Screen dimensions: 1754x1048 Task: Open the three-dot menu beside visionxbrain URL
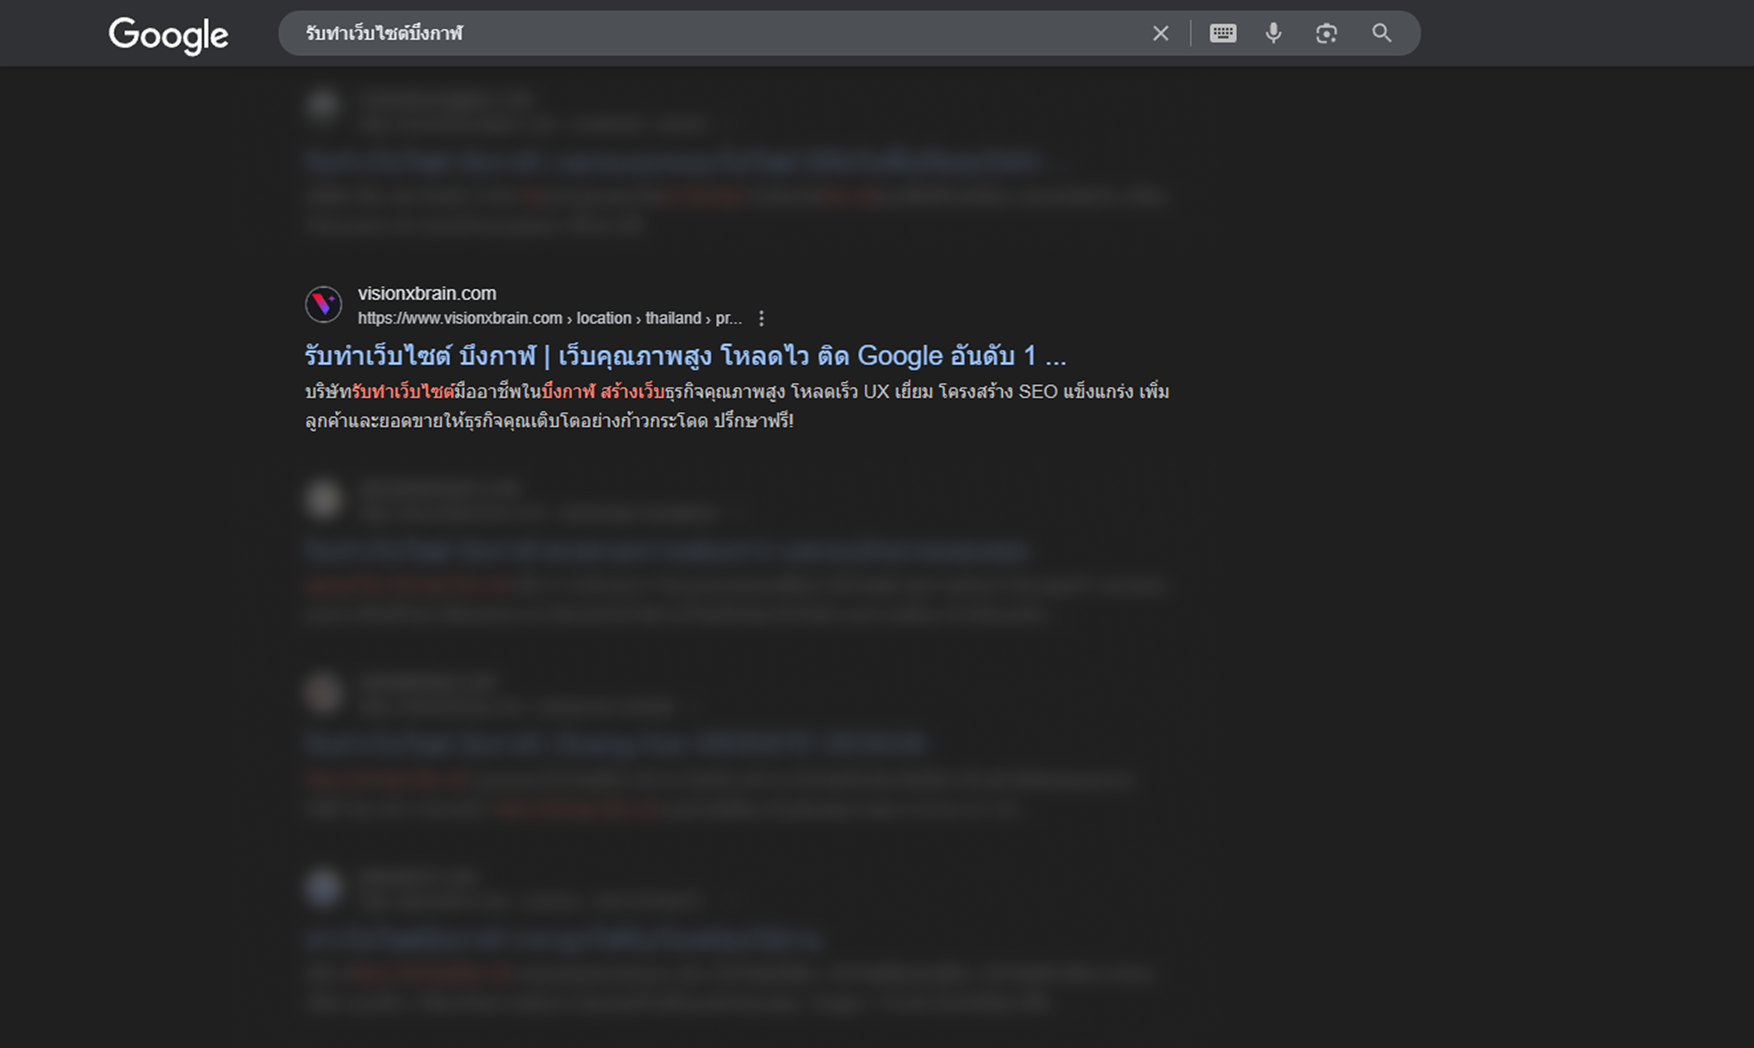tap(761, 318)
